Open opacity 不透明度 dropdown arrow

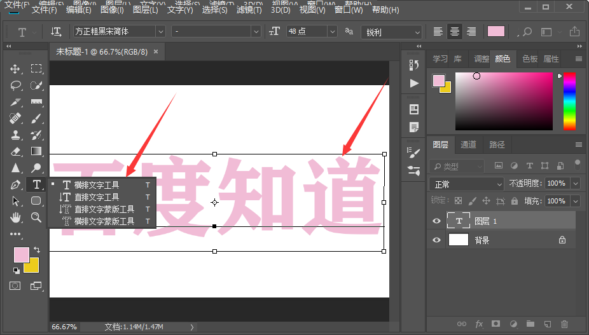576,183
